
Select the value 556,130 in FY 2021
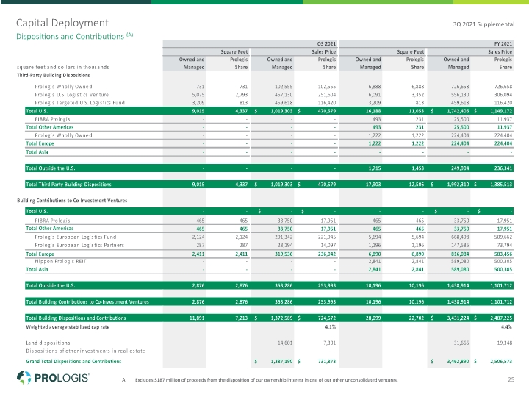click(x=460, y=95)
